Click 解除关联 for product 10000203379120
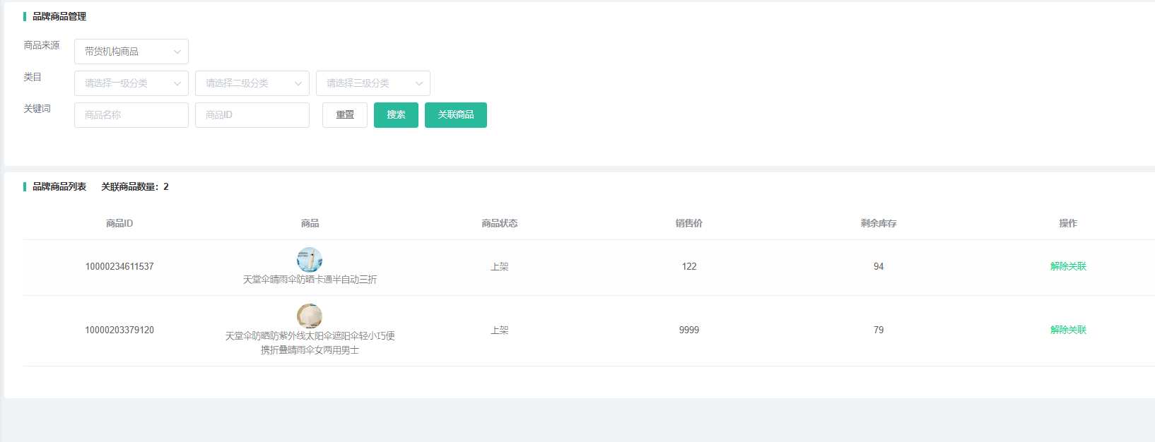Image resolution: width=1155 pixels, height=442 pixels. (1068, 330)
